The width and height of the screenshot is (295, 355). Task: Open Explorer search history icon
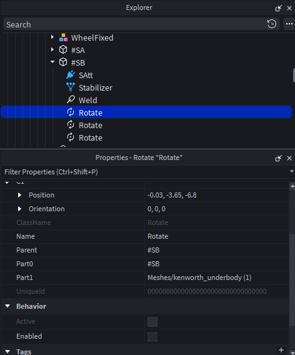(272, 24)
